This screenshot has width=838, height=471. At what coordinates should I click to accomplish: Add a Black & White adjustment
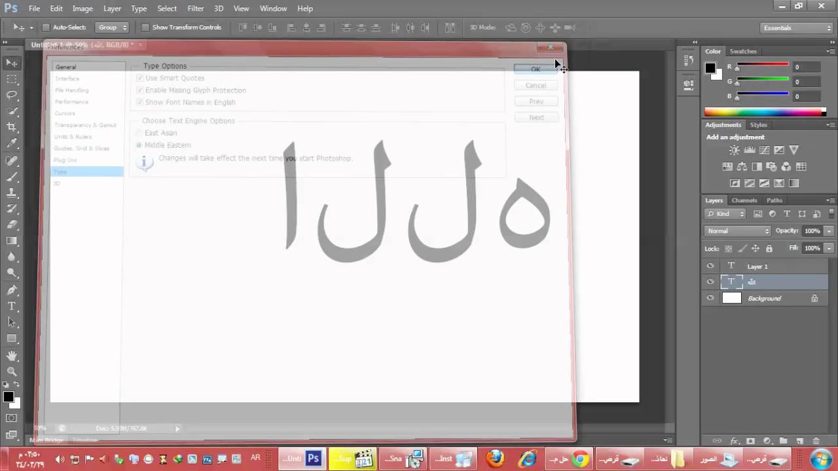point(757,167)
